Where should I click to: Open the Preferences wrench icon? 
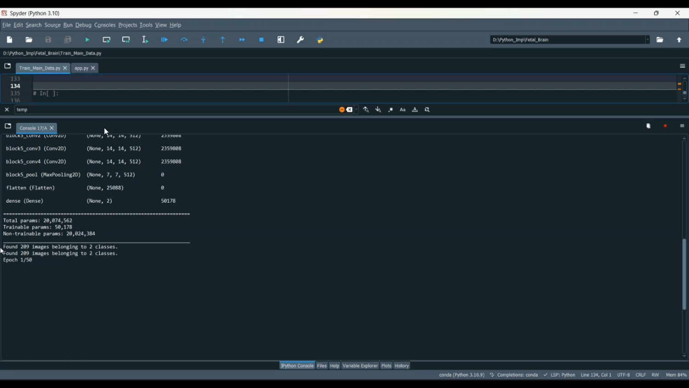pos(300,40)
